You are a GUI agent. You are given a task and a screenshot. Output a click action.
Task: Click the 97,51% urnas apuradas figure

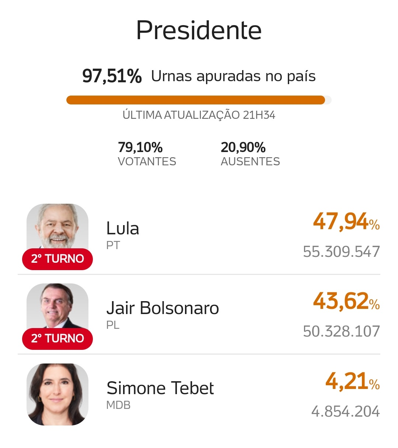point(112,76)
